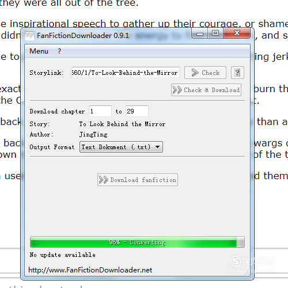Click the end chapter field showing 29
The height and width of the screenshot is (288, 288).
coord(137,111)
